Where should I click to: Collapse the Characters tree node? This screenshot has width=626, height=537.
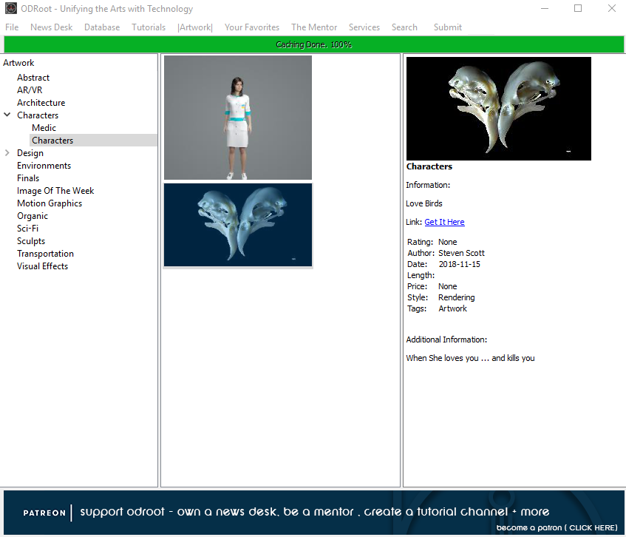tap(7, 115)
